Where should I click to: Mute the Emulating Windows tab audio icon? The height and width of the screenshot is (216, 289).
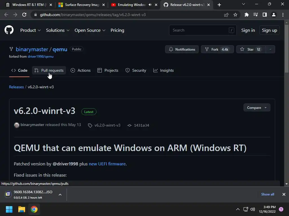[150, 5]
